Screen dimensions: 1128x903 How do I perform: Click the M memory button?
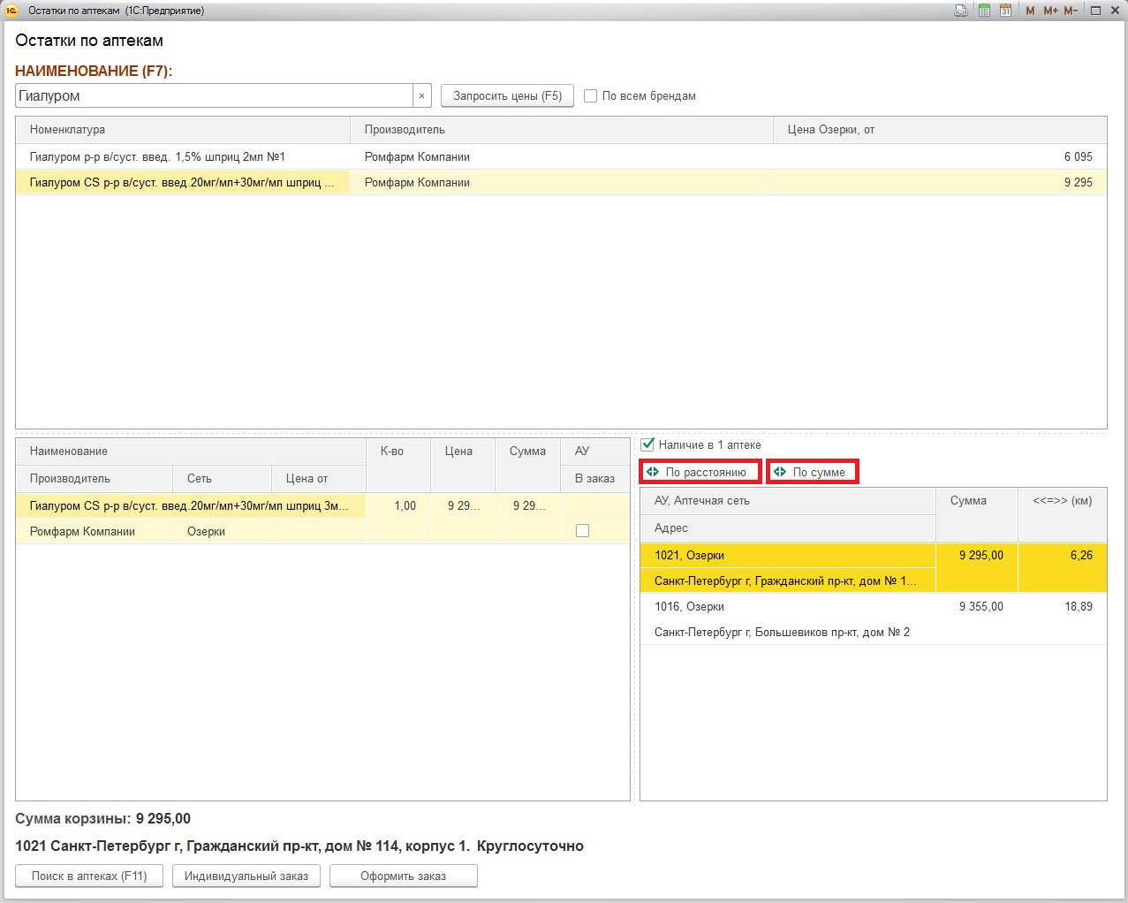tap(1030, 11)
